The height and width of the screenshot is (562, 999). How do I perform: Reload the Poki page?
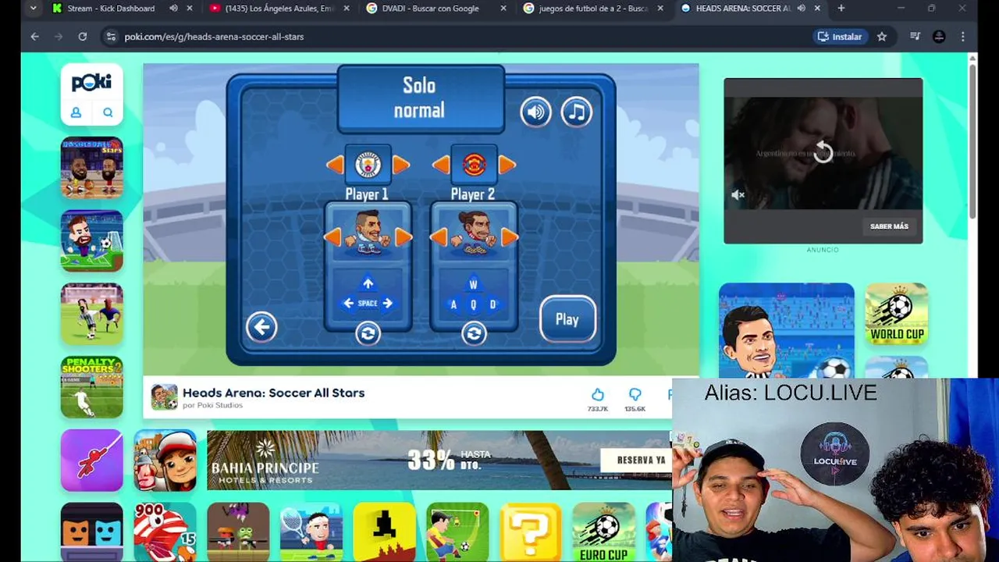[83, 37]
